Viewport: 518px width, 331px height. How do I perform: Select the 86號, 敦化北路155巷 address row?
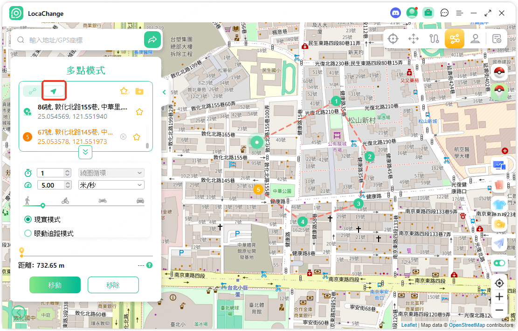click(82, 112)
